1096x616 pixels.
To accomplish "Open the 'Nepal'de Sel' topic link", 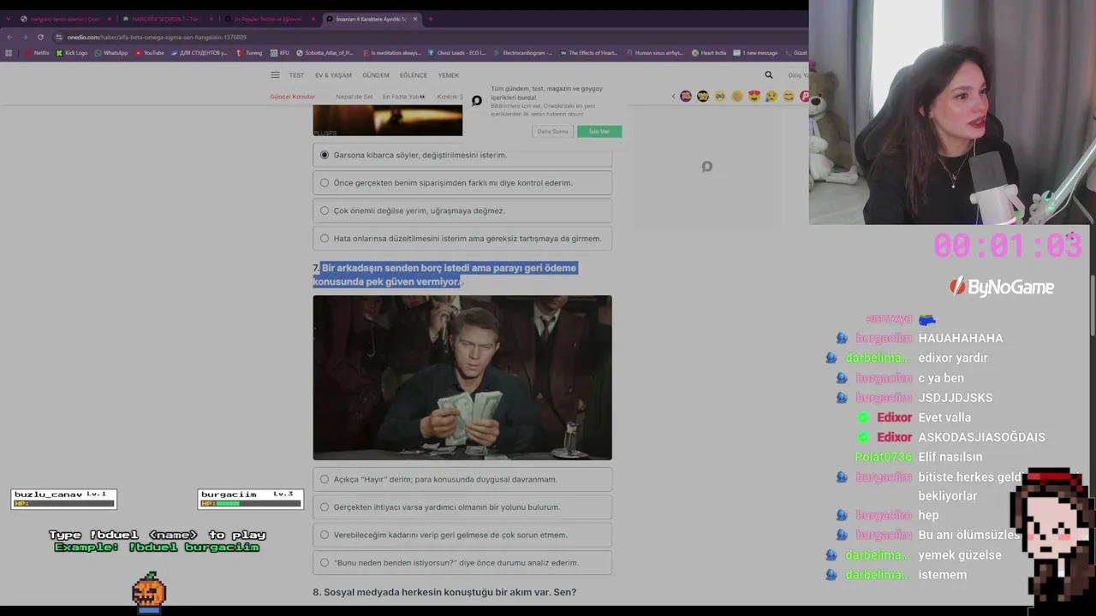I will [x=354, y=97].
